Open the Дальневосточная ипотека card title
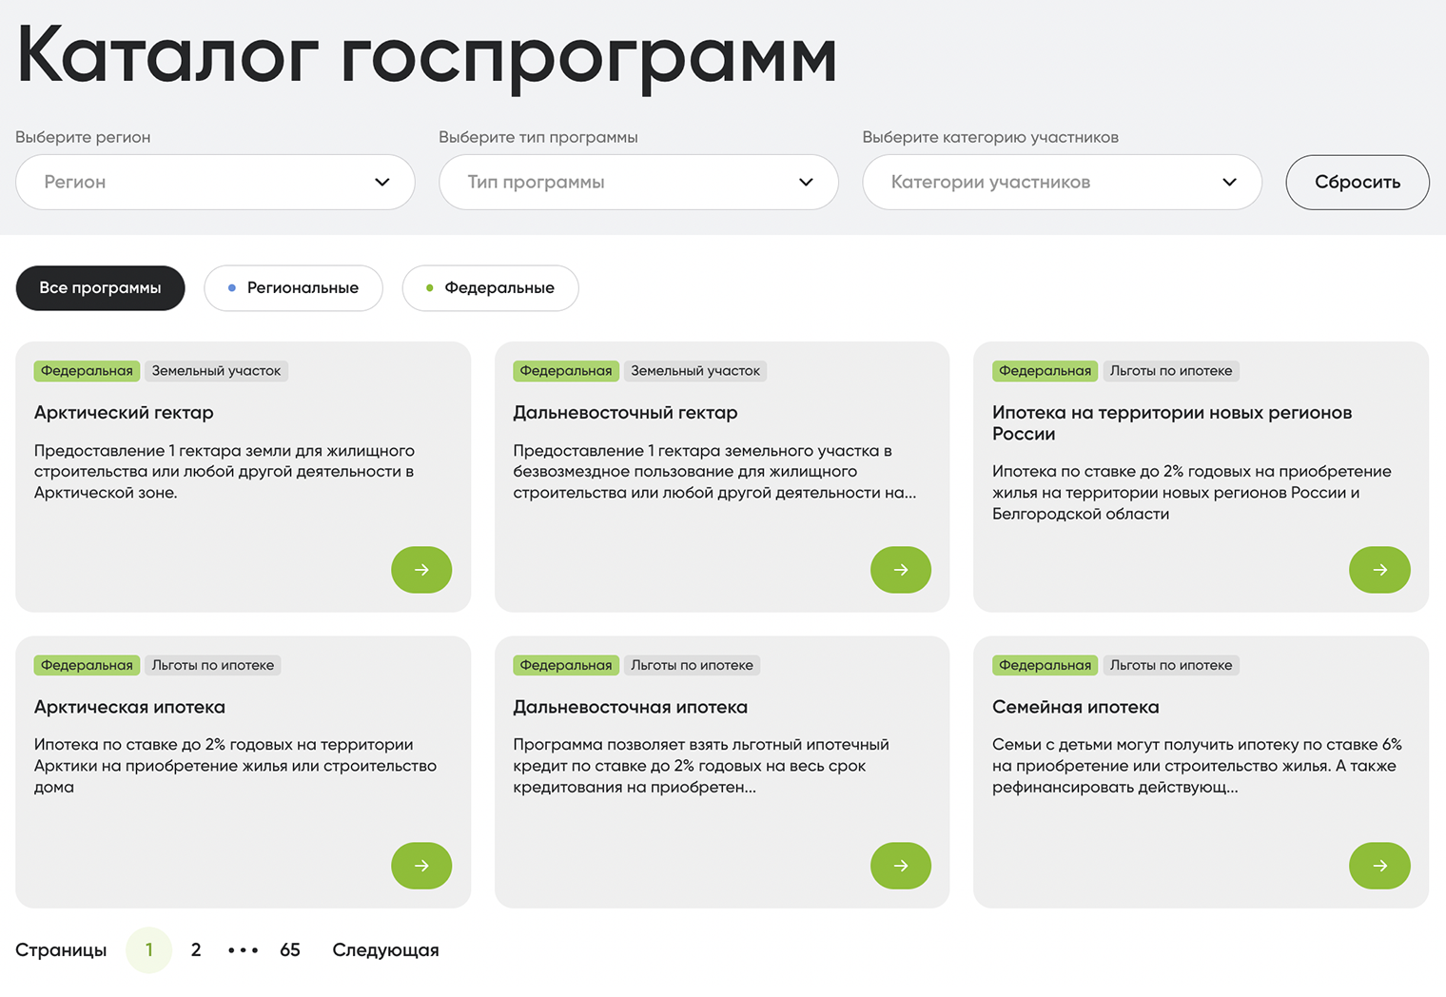The image size is (1446, 997). click(630, 707)
